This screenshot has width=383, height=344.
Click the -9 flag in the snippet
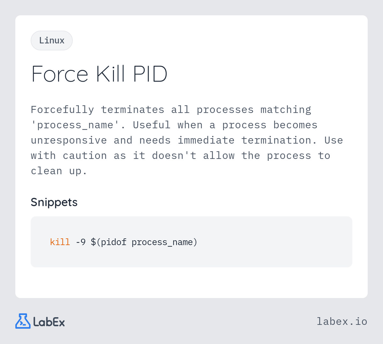(x=80, y=242)
